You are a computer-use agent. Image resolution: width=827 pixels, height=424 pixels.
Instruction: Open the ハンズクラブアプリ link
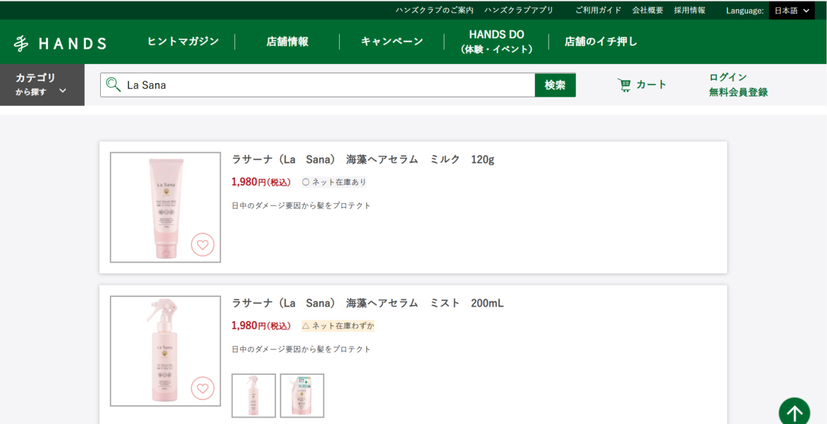coord(519,10)
